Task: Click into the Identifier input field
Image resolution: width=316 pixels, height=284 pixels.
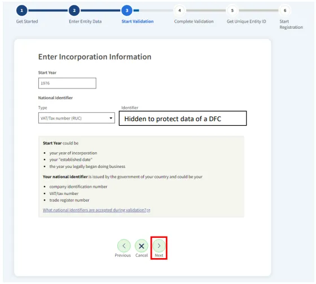Action: click(x=183, y=118)
